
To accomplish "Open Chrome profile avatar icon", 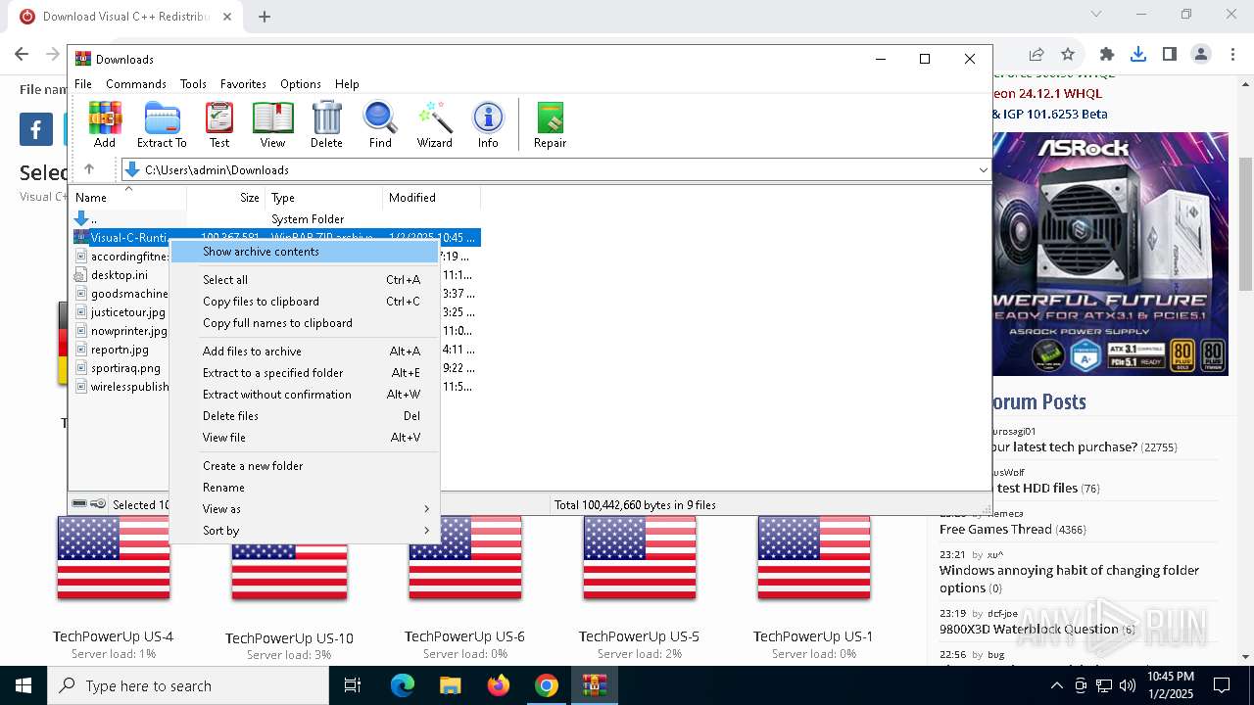I will 1201,54.
